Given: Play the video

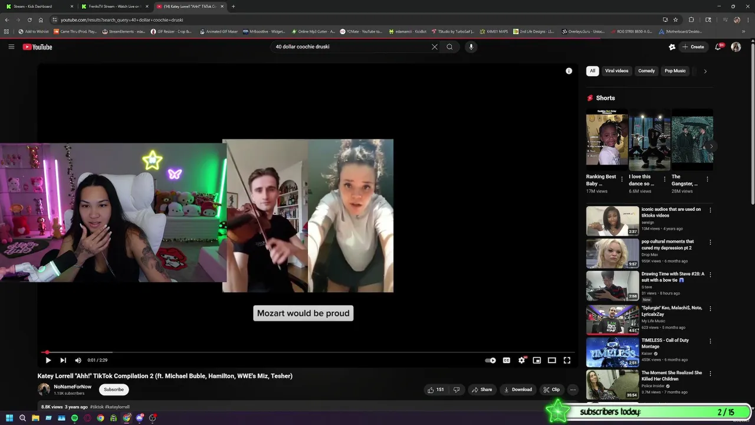Looking at the screenshot, I should click(x=48, y=360).
